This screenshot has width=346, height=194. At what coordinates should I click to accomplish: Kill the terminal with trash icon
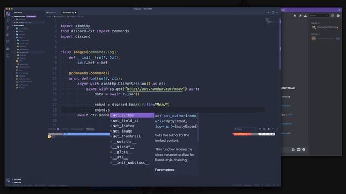pyautogui.click(x=269, y=129)
